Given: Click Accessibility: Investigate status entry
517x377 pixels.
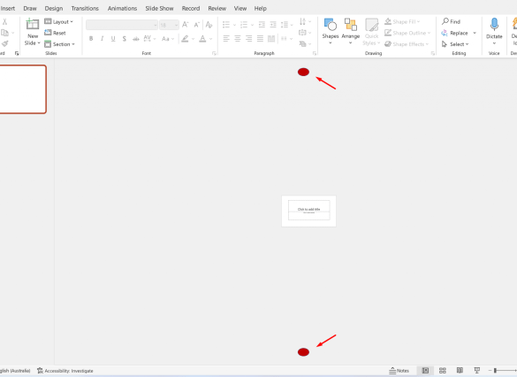Looking at the screenshot, I should coord(65,371).
